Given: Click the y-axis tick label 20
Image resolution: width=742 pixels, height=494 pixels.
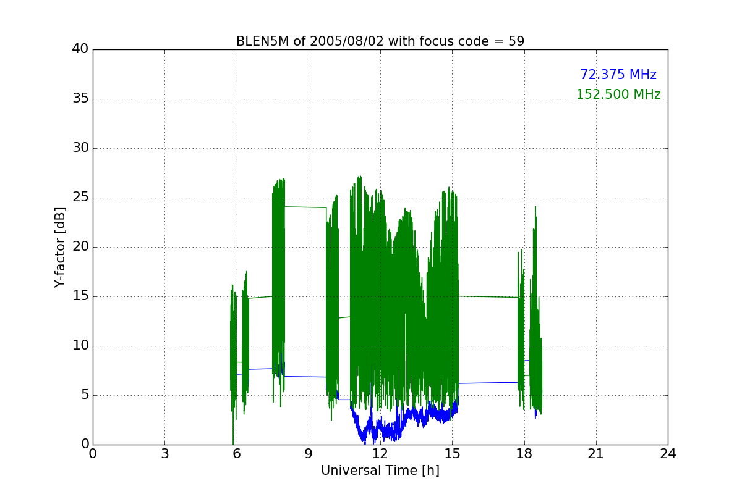Looking at the screenshot, I should pos(80,247).
